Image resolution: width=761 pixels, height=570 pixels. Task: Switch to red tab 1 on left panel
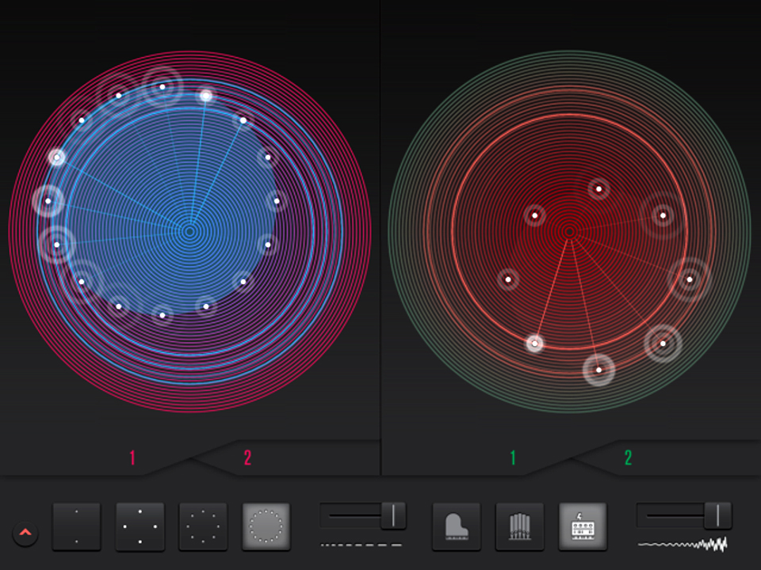[x=132, y=458]
